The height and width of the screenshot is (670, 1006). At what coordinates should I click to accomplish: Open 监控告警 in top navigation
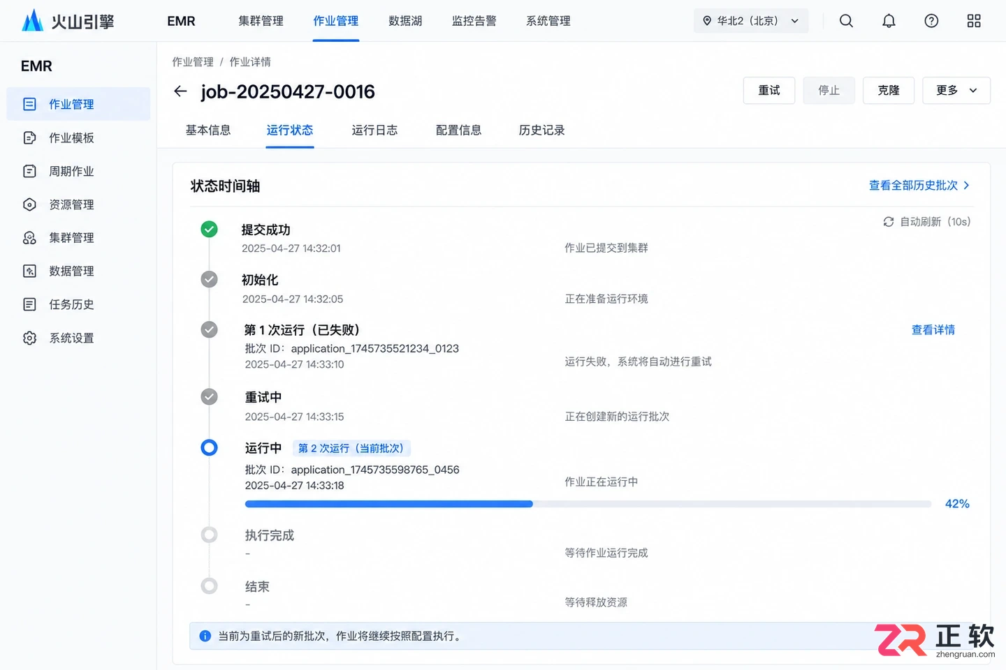[x=474, y=21]
